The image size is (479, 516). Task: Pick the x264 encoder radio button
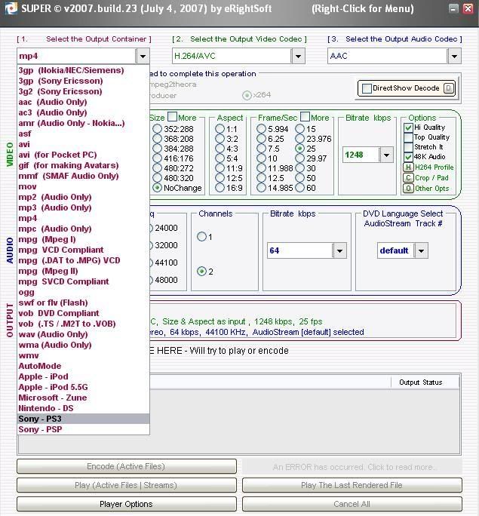247,96
